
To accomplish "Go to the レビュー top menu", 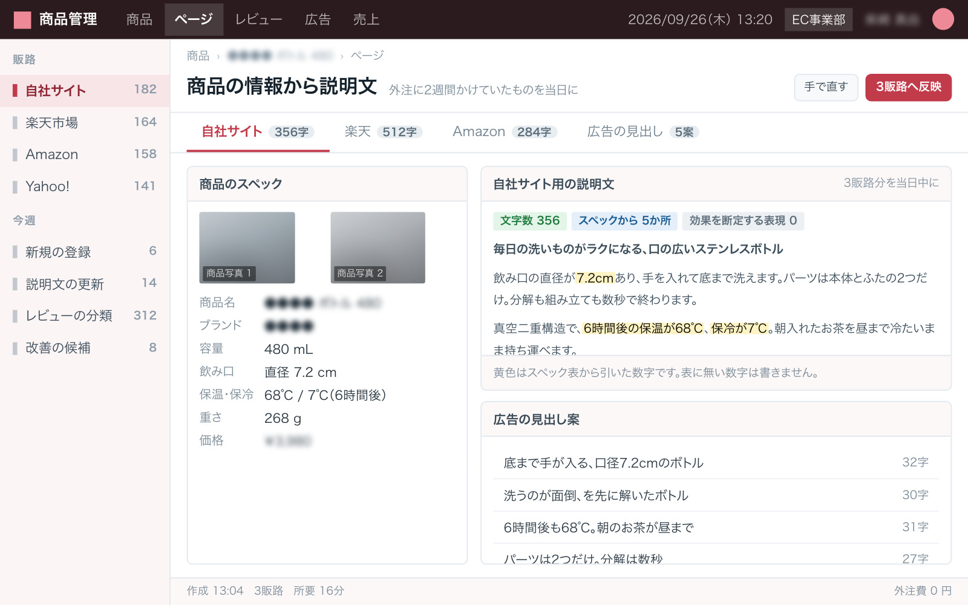I will (x=258, y=19).
